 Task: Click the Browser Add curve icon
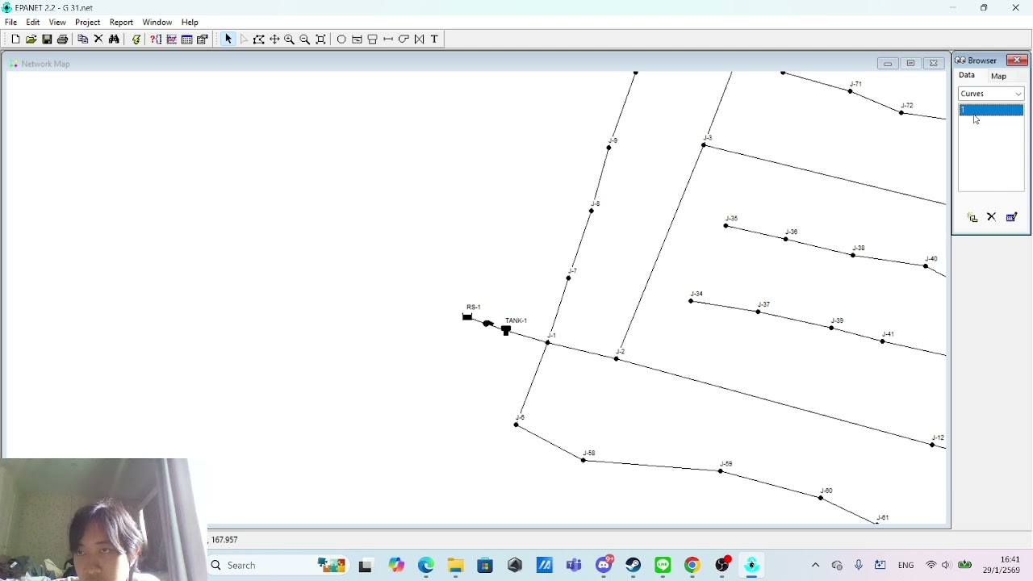tap(972, 218)
